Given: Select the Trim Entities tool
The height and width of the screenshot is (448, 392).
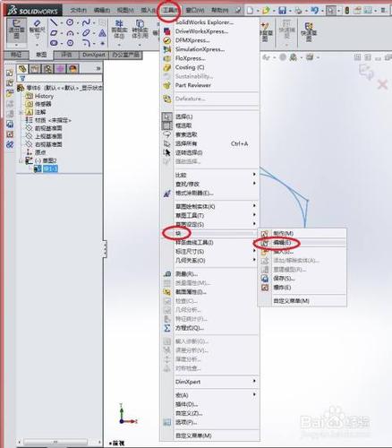Looking at the screenshot, I should pos(119,30).
